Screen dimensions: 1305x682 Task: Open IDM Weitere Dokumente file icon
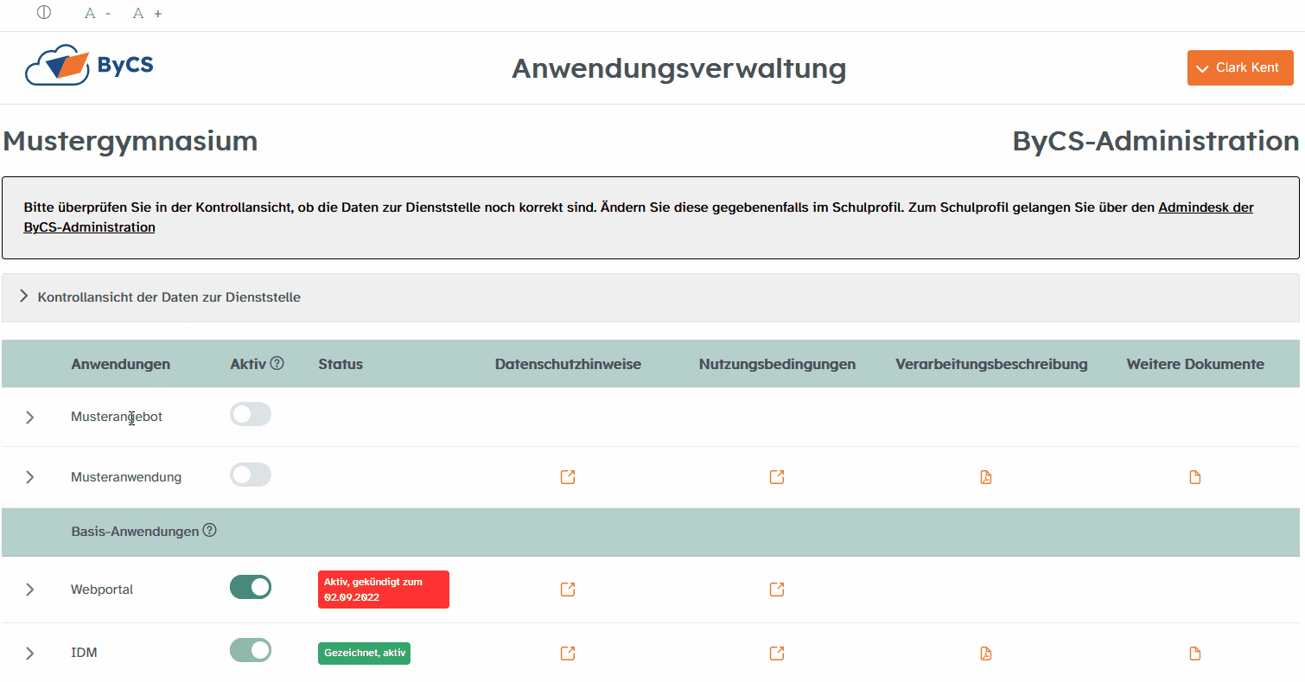pos(1195,653)
